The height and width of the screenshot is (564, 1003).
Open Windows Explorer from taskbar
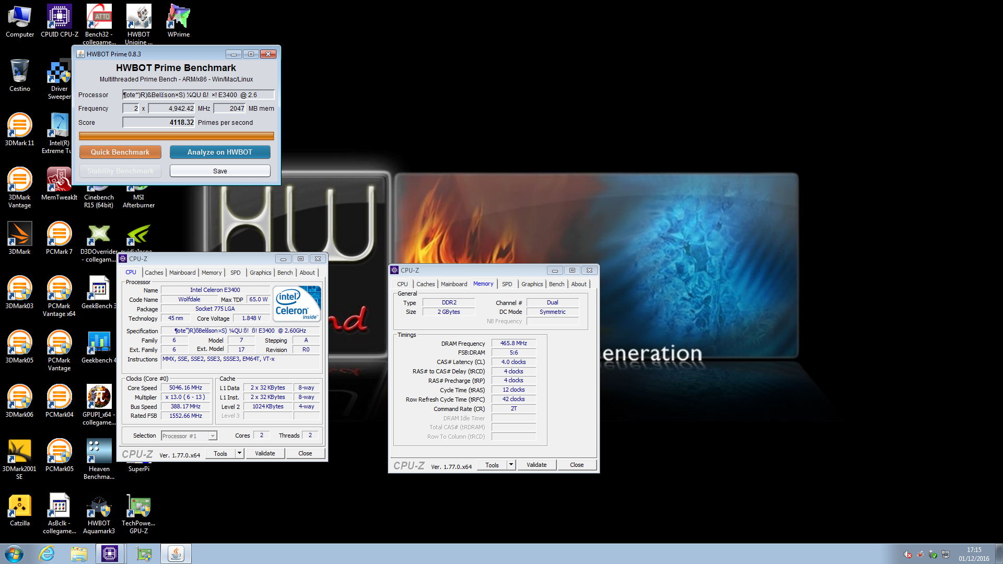79,554
